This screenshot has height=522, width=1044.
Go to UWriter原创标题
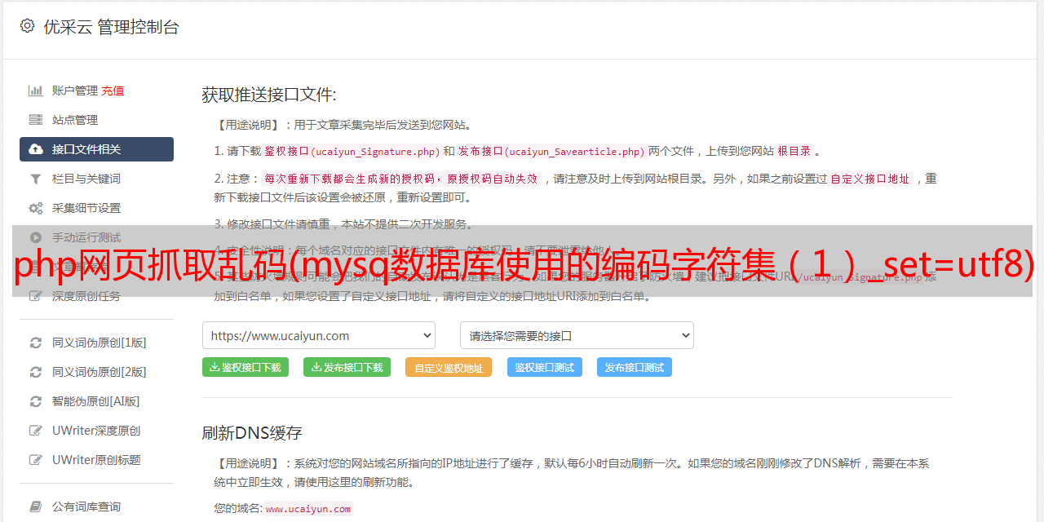pos(96,460)
